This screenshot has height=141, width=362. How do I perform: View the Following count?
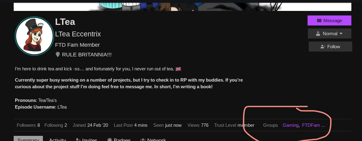click(x=56, y=125)
